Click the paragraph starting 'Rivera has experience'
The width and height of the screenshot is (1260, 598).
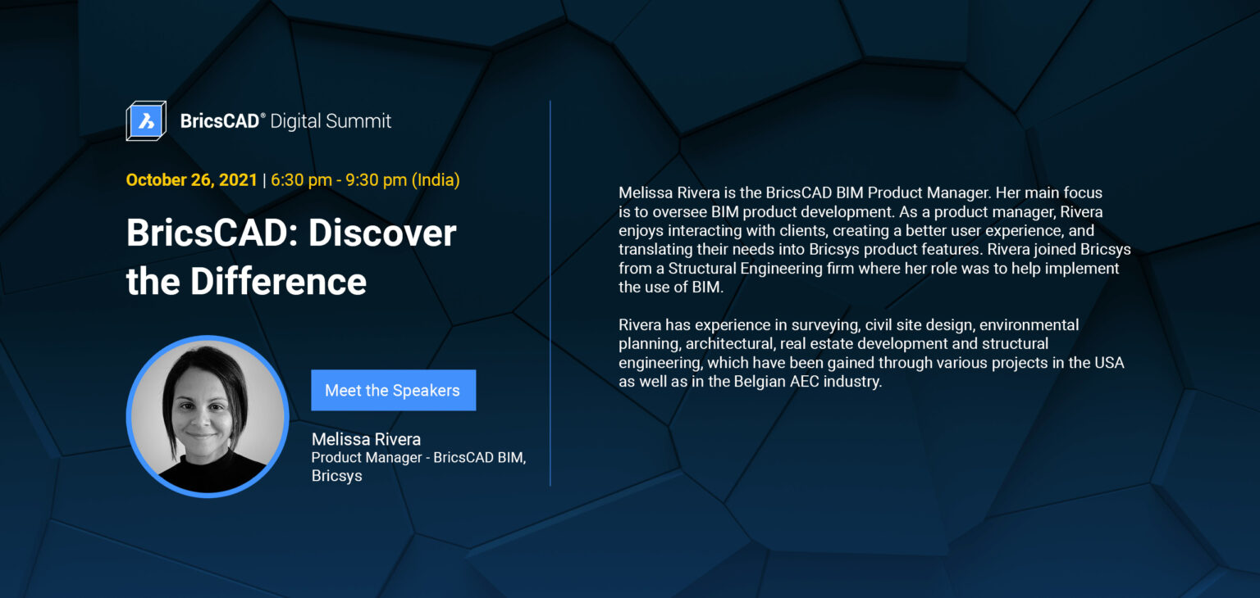(871, 353)
